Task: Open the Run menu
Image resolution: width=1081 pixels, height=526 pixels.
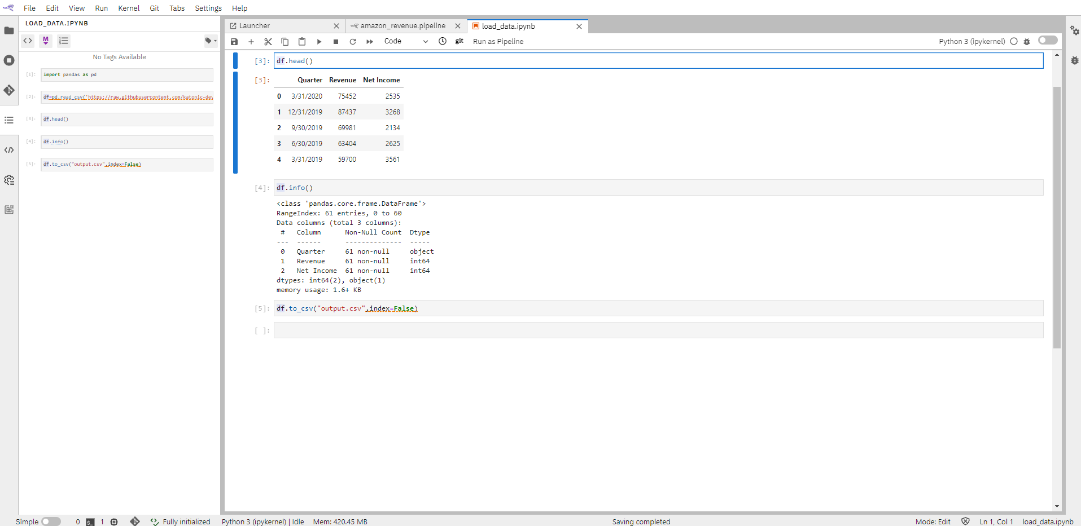Action: (x=102, y=8)
